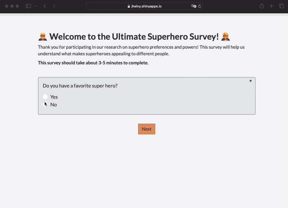Viewport: 288px width, 208px height.
Task: Click the "No" option label text
Action: coord(54,105)
